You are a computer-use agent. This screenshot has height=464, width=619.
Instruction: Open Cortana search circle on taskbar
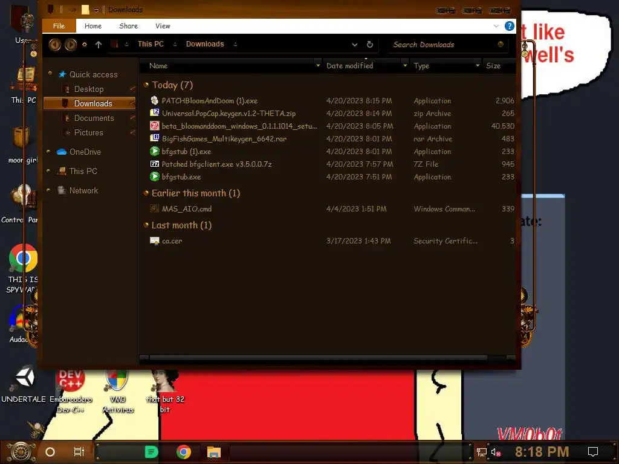(x=50, y=452)
